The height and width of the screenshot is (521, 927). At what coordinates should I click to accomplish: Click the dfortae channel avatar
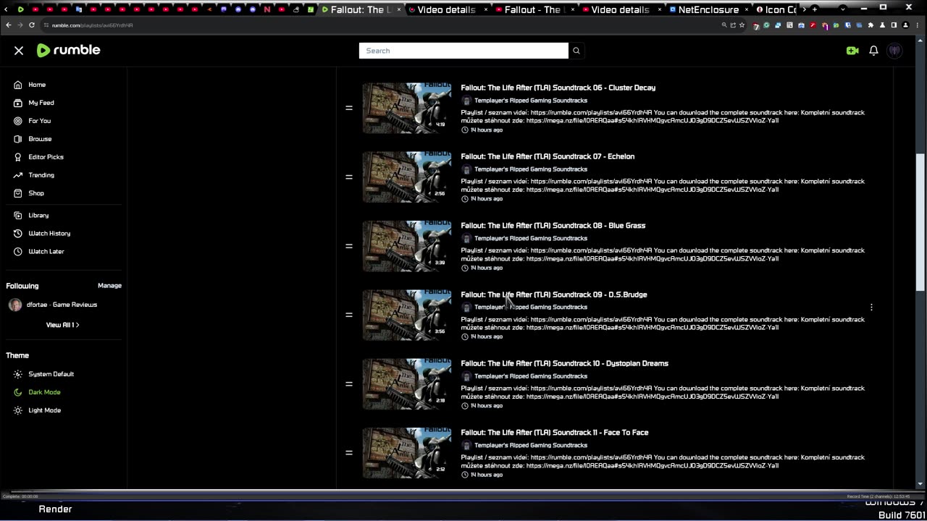[15, 305]
